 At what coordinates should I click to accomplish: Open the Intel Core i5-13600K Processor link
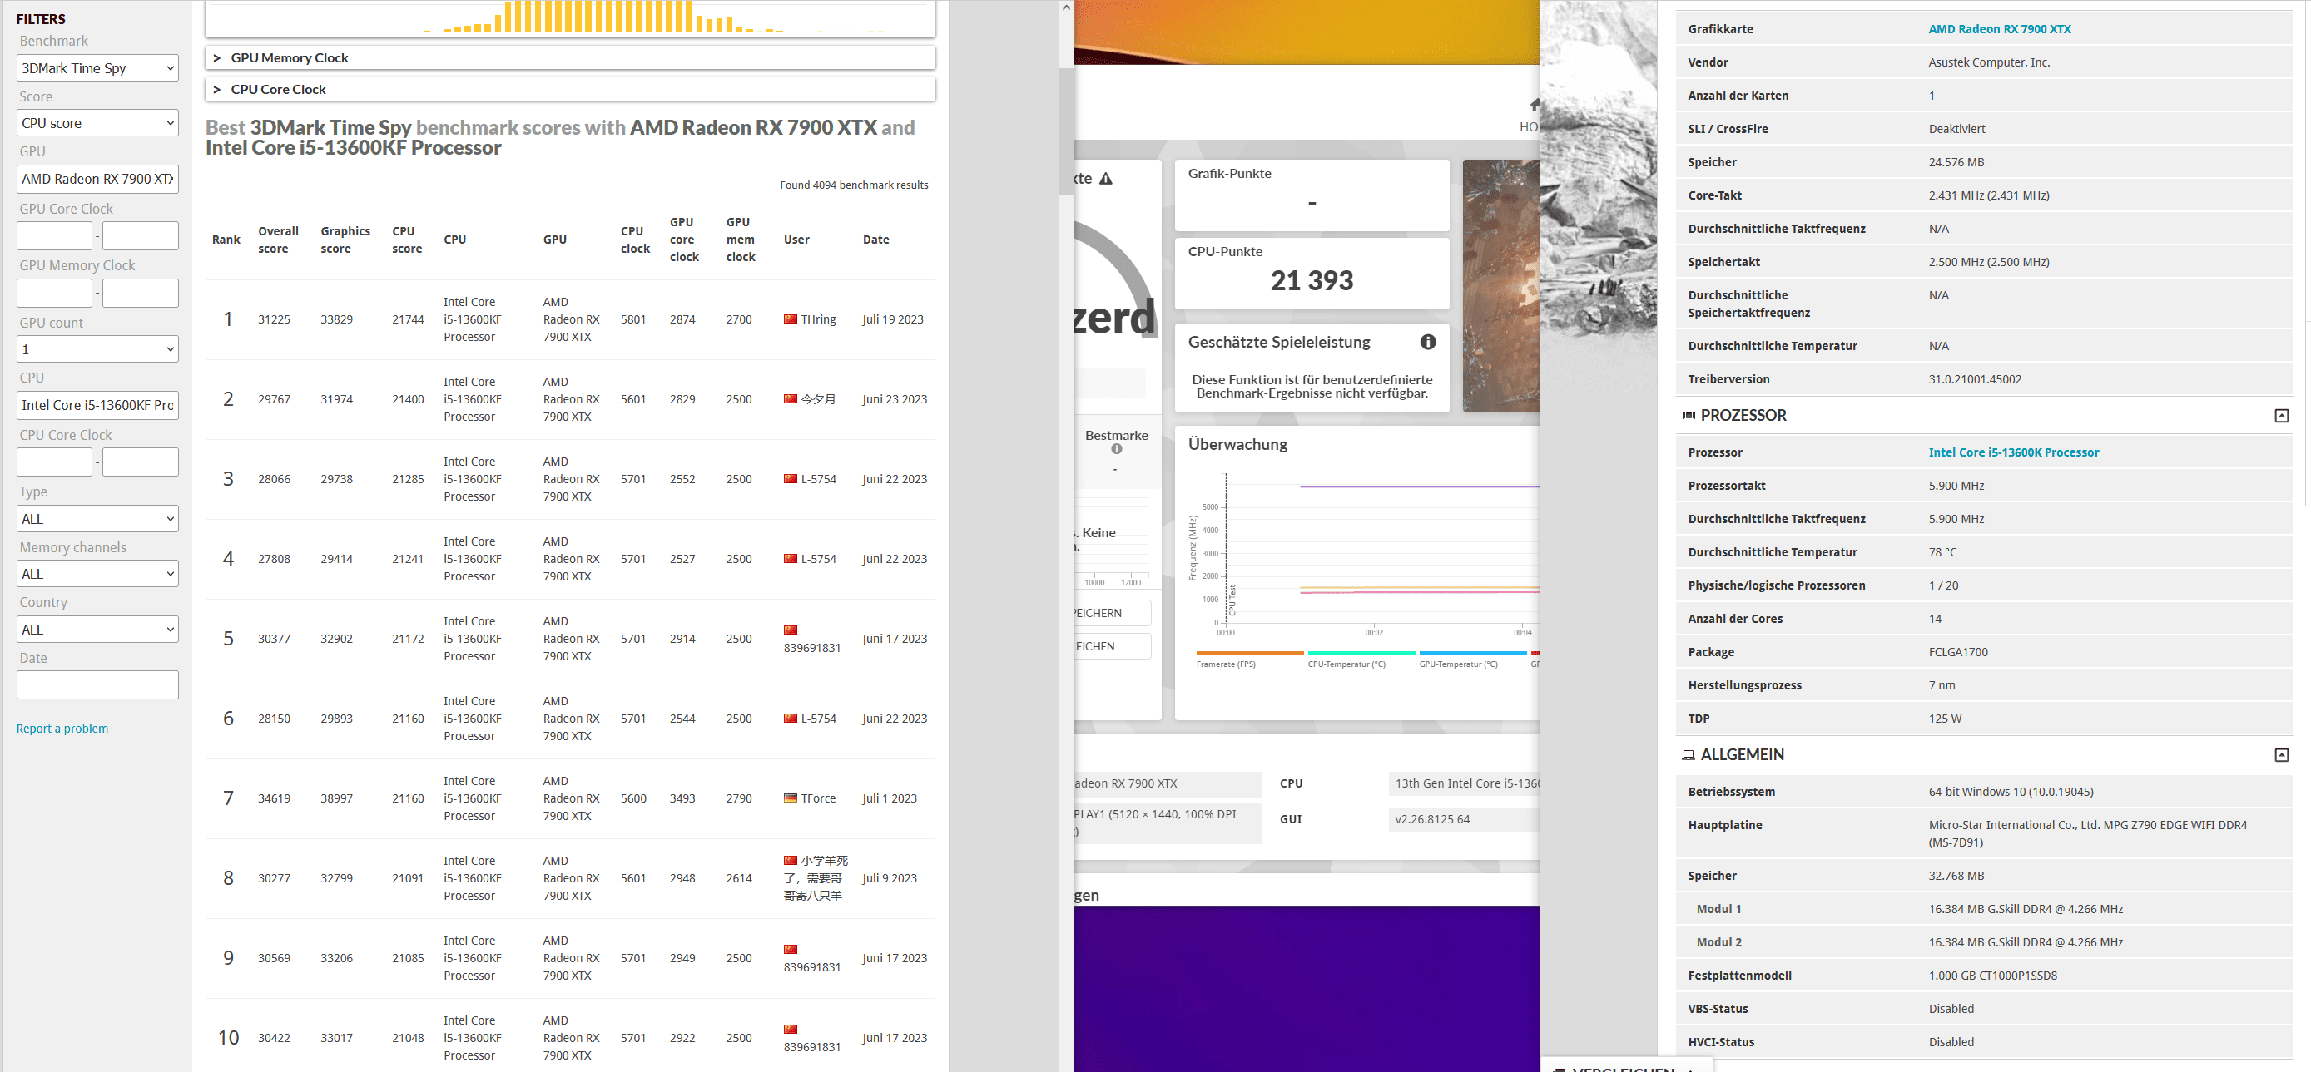pyautogui.click(x=2013, y=452)
